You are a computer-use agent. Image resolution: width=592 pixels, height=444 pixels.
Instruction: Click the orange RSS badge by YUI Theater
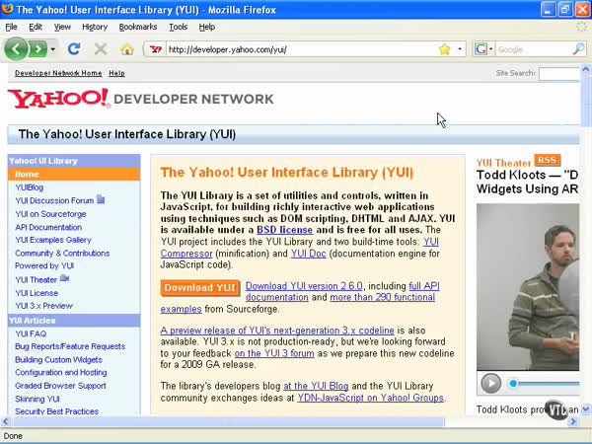[x=548, y=160]
